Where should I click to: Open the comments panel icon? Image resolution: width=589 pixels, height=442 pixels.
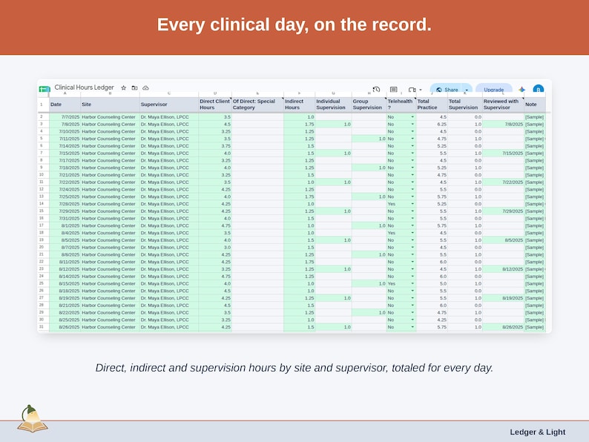tap(393, 90)
